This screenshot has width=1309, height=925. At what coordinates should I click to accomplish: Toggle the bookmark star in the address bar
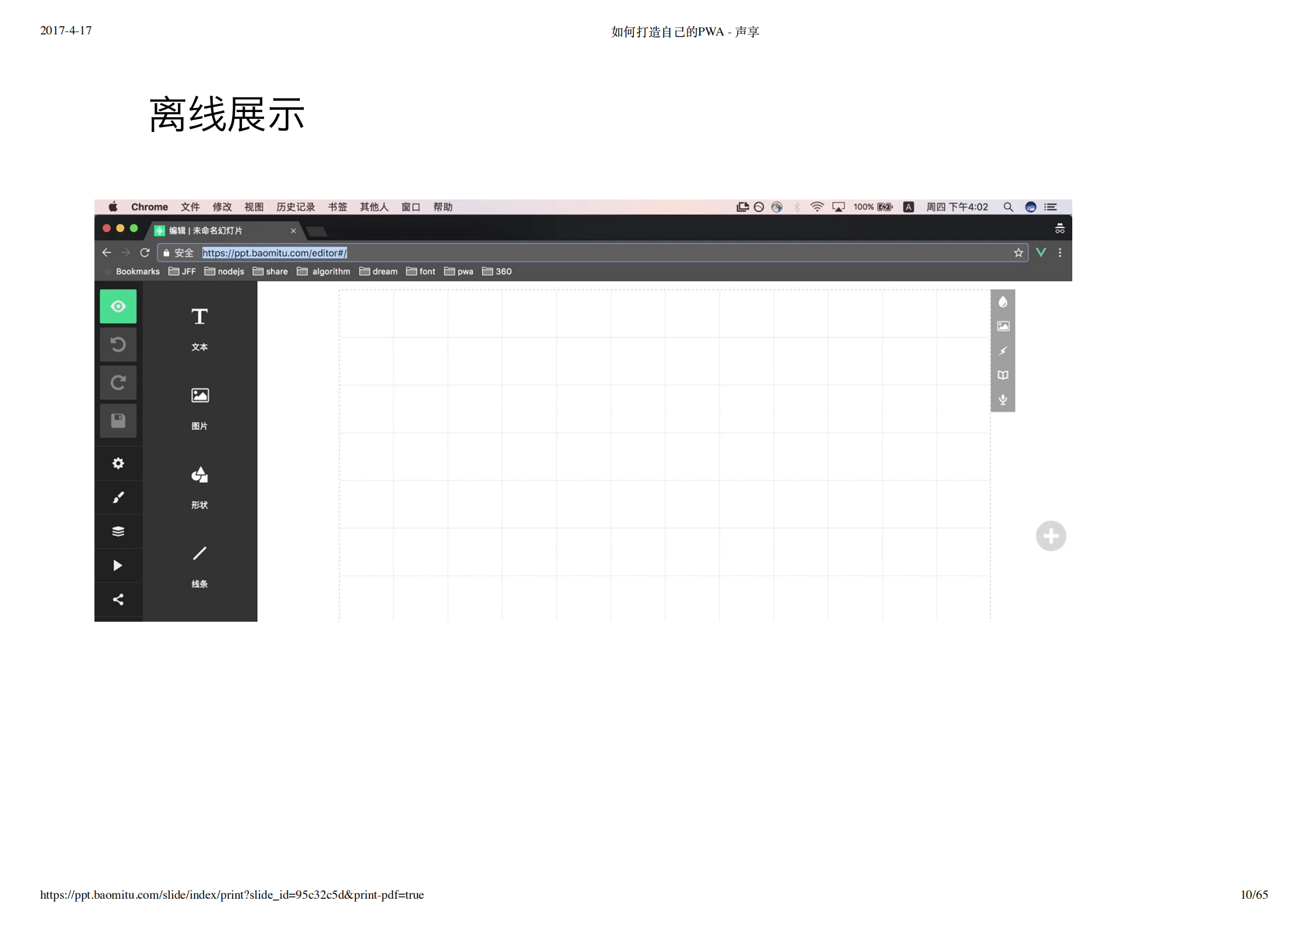coord(1018,253)
